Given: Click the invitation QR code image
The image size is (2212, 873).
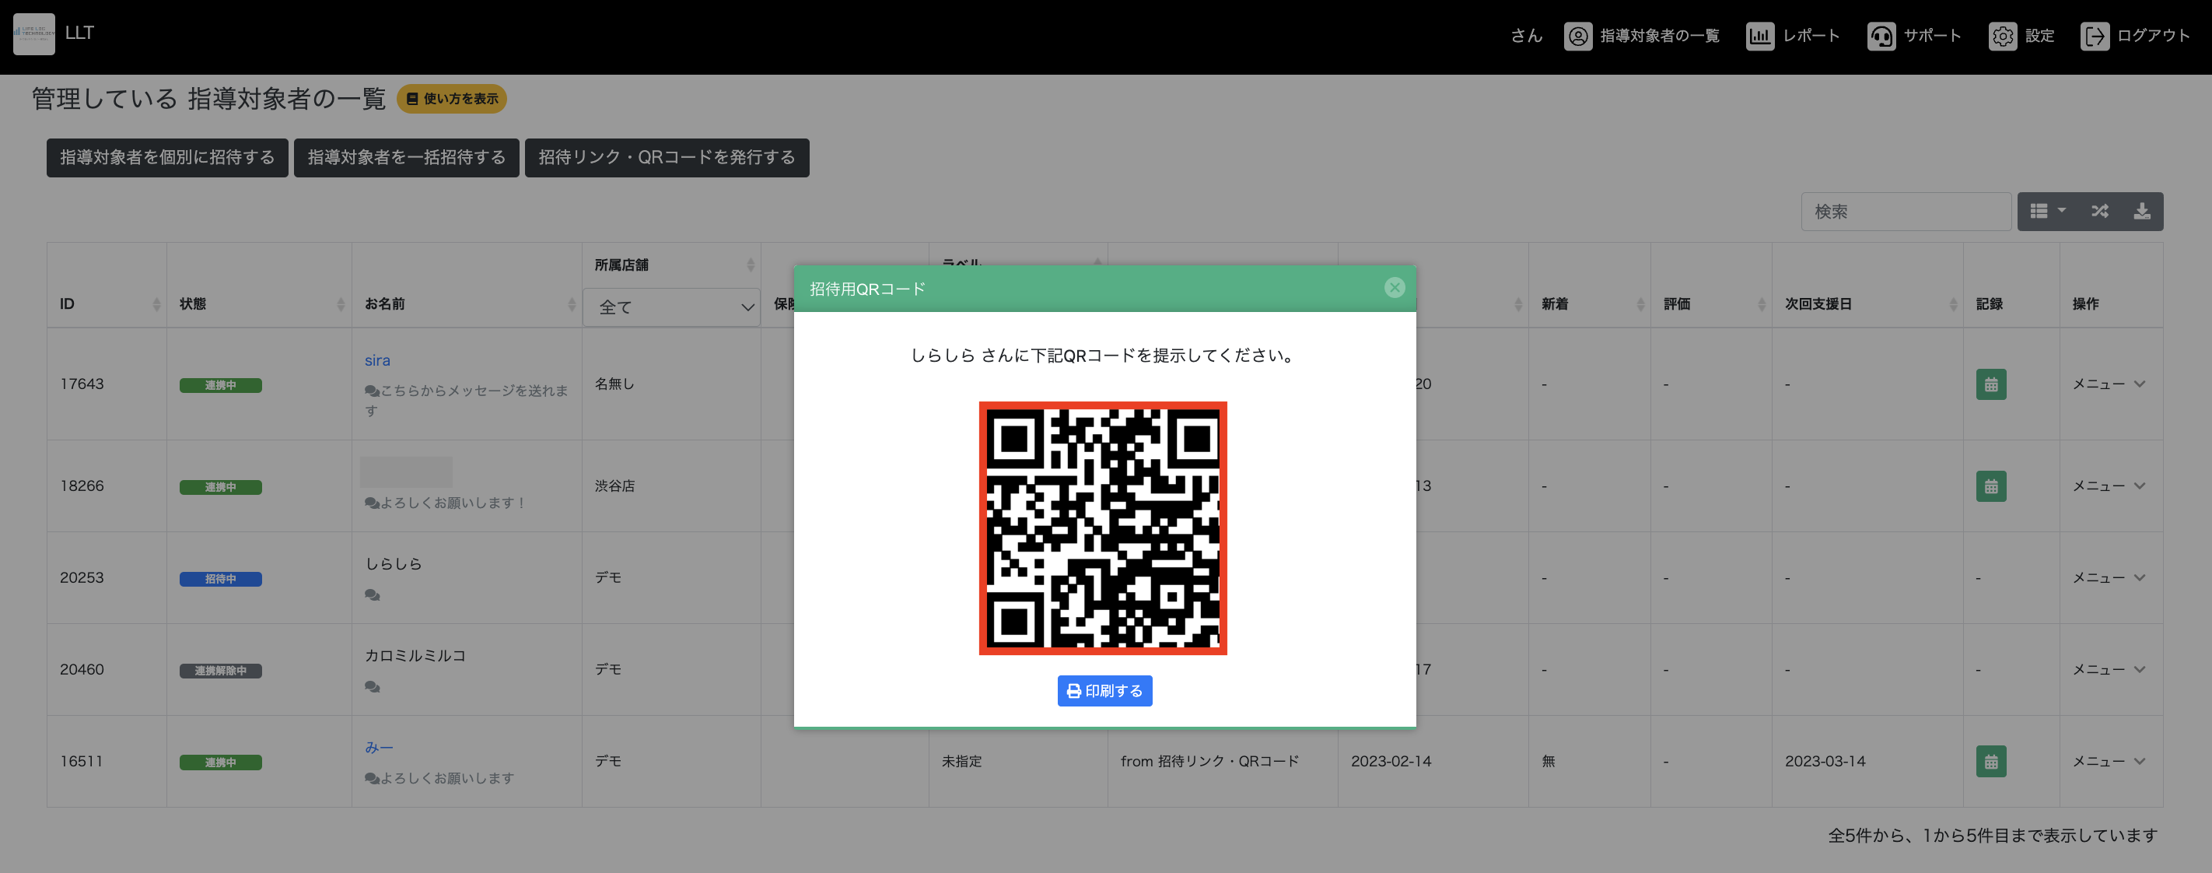Looking at the screenshot, I should (x=1103, y=528).
